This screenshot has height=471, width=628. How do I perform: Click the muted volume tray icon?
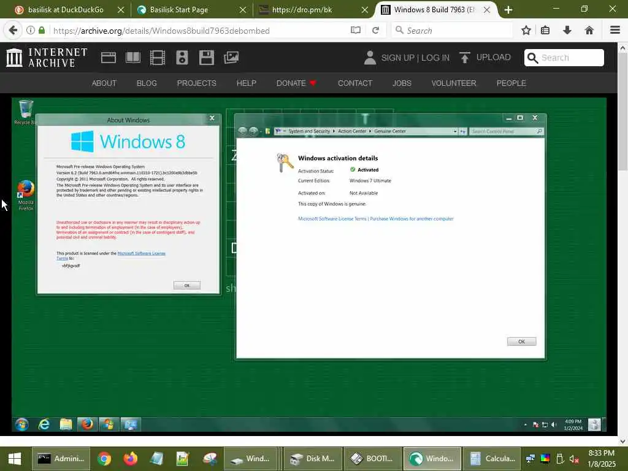(574, 459)
